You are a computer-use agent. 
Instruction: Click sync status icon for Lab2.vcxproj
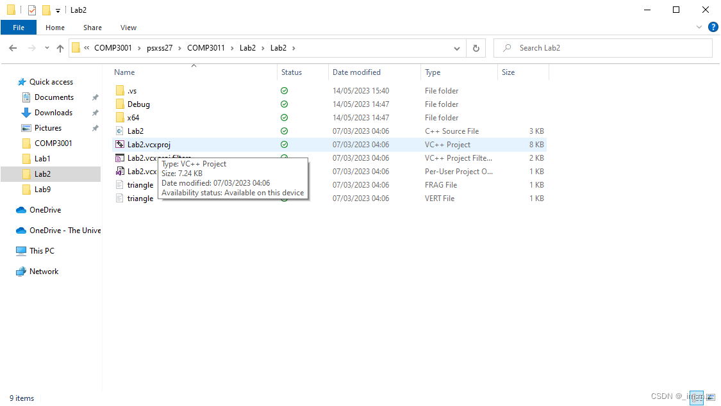tap(284, 144)
